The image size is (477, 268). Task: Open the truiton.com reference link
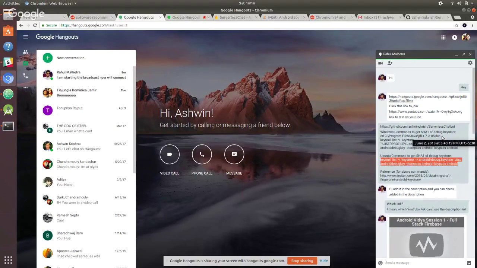click(415, 178)
